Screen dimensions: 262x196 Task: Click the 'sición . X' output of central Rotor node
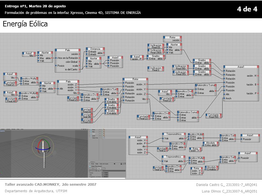(147, 84)
